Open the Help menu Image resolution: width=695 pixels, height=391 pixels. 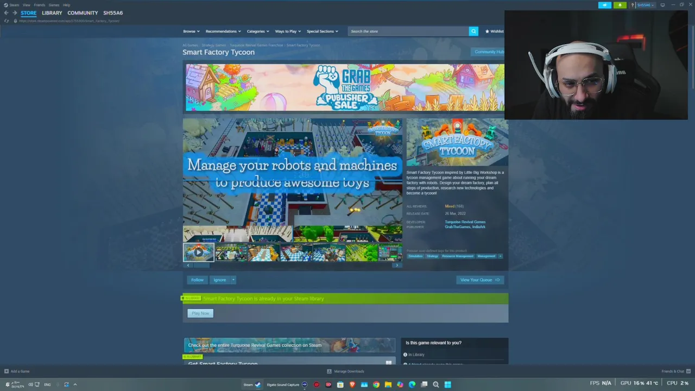coord(66,5)
